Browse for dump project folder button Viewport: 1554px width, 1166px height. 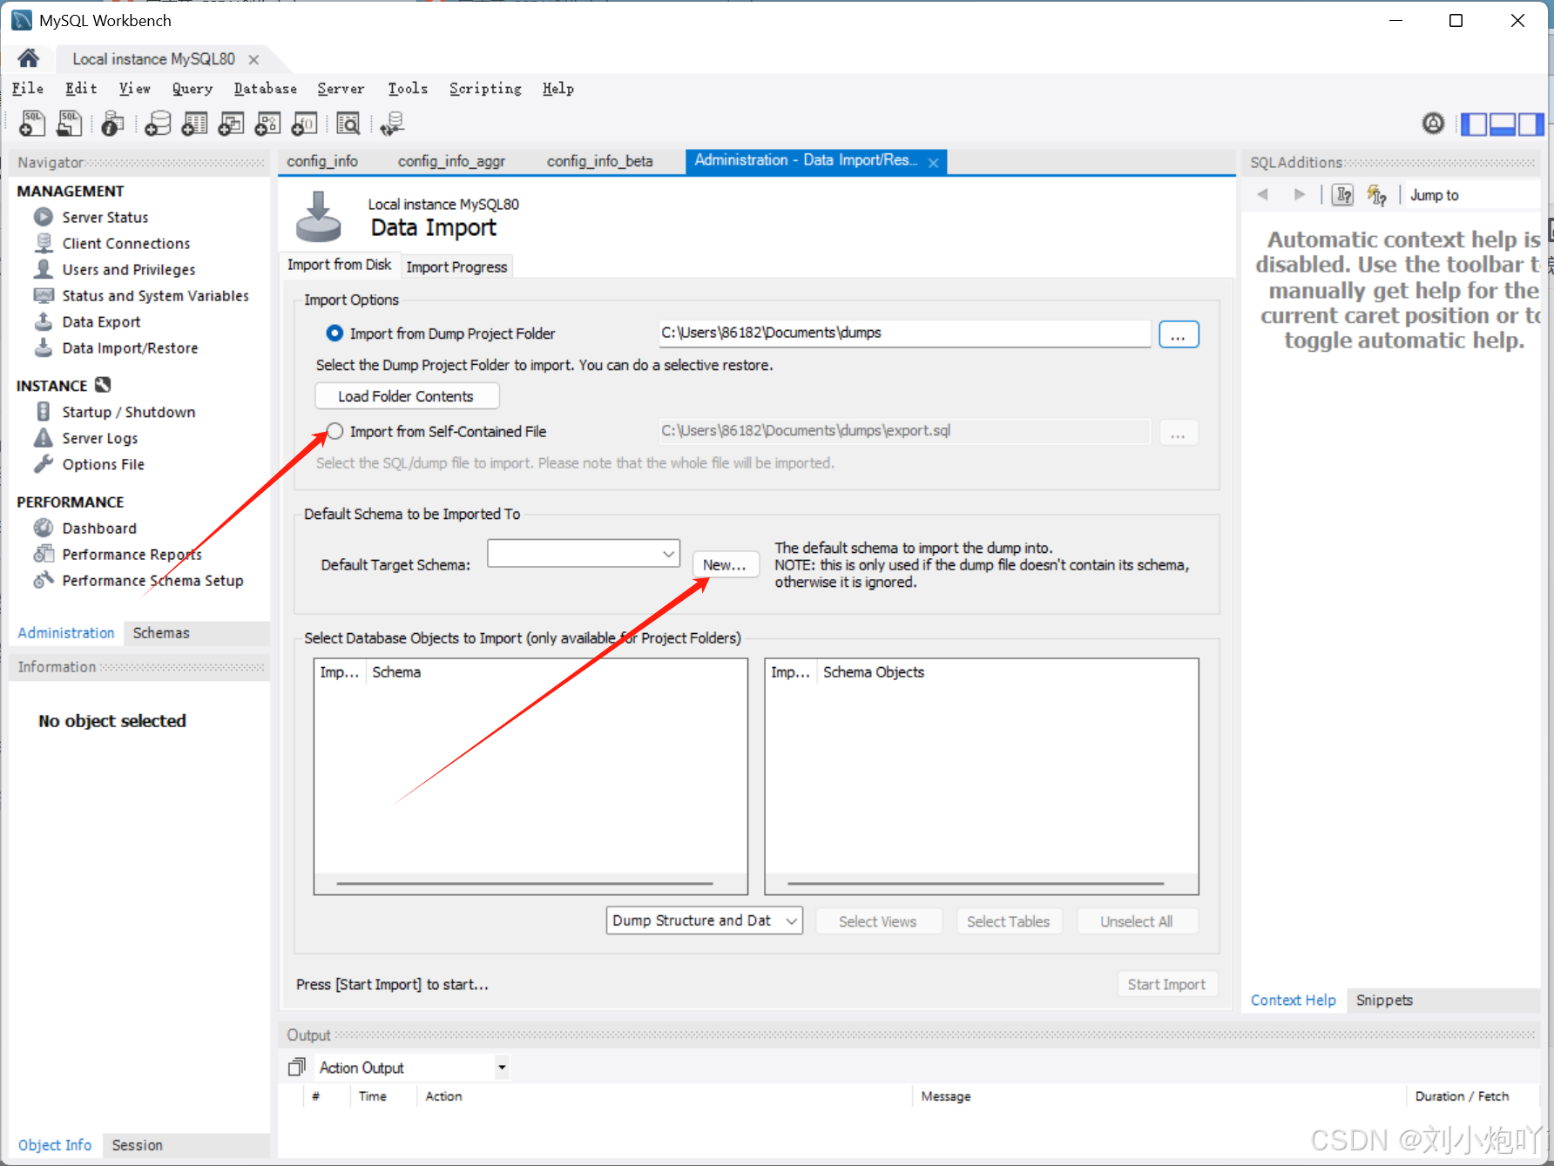pyautogui.click(x=1179, y=334)
